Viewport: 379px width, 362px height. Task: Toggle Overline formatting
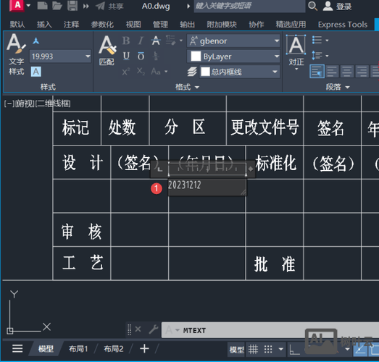(x=141, y=56)
